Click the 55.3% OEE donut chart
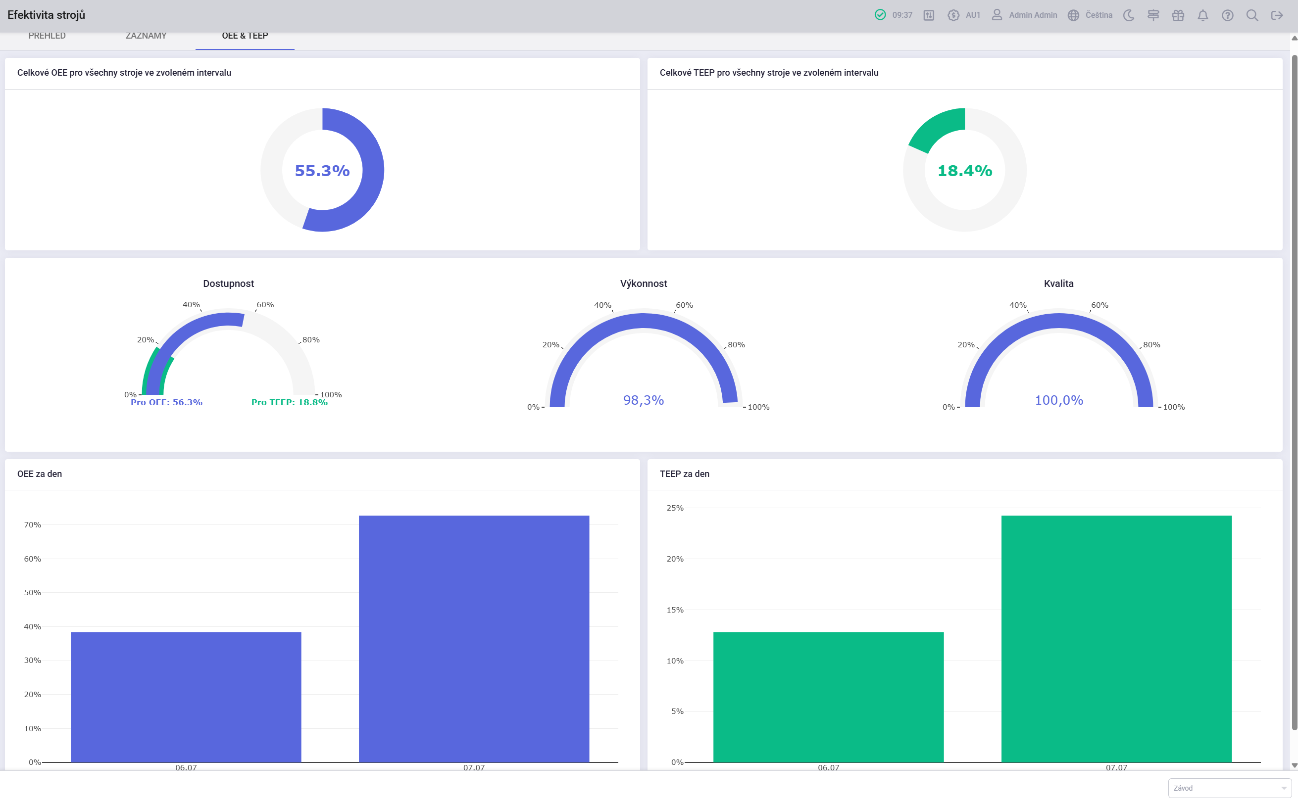1298x803 pixels. pos(322,170)
